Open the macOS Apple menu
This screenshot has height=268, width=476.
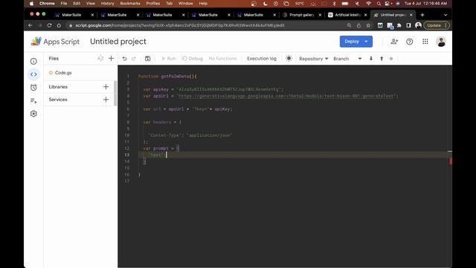(x=31, y=4)
